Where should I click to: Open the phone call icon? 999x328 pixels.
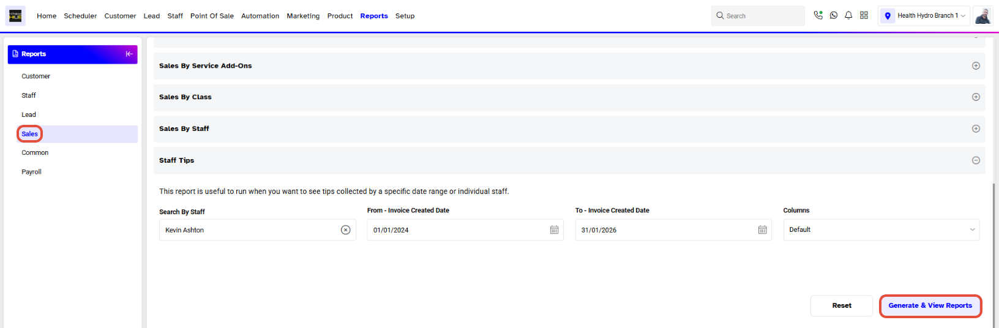(818, 15)
